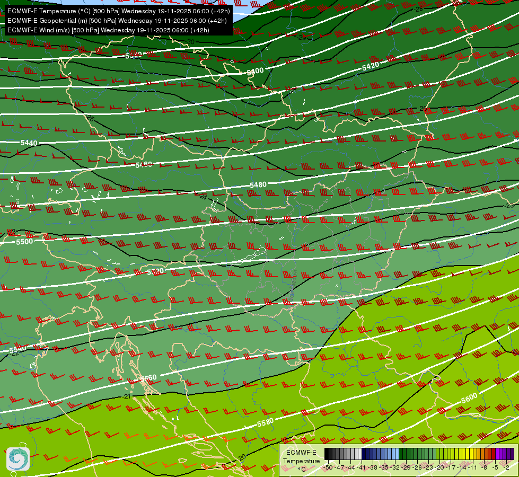Click the light blue -32 legend swatch
Image resolution: width=519 pixels, height=477 pixels.
point(397,454)
